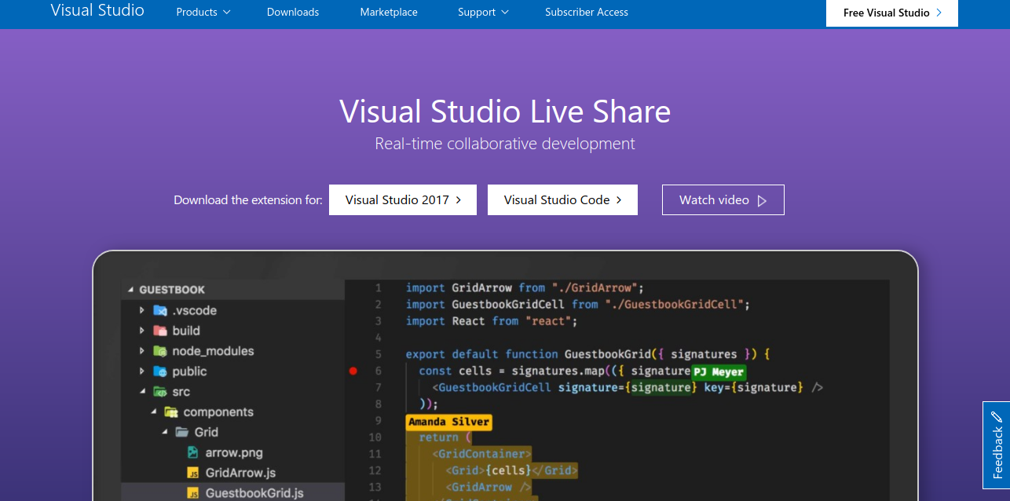Click the Real-time collaborative development subtitle
Screen dimensions: 1010x501
505,144
